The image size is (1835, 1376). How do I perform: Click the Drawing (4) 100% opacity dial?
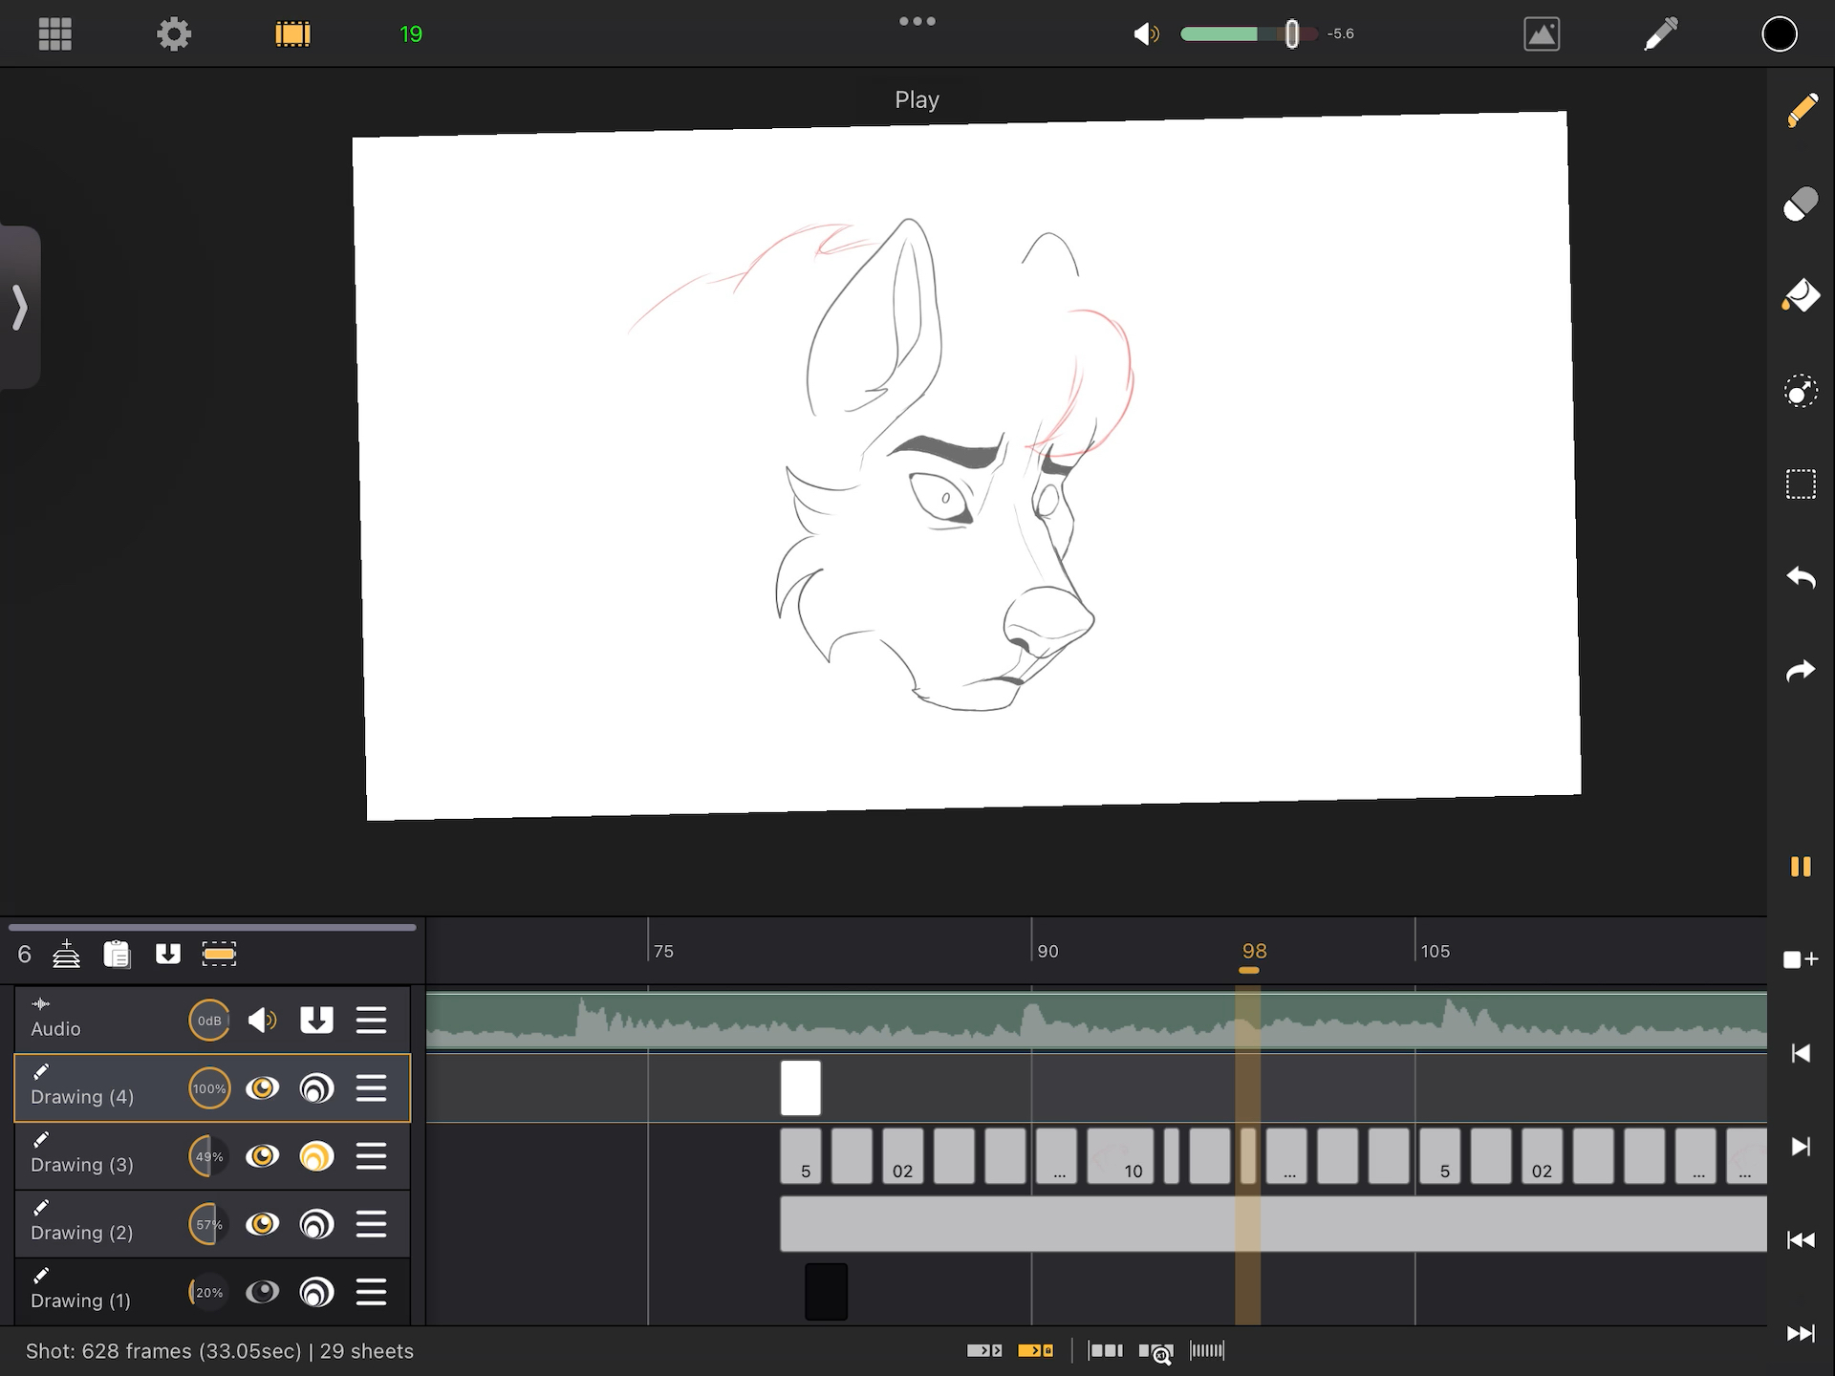point(209,1088)
